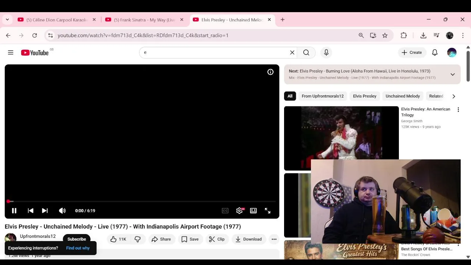Clear the search box text

292,53
